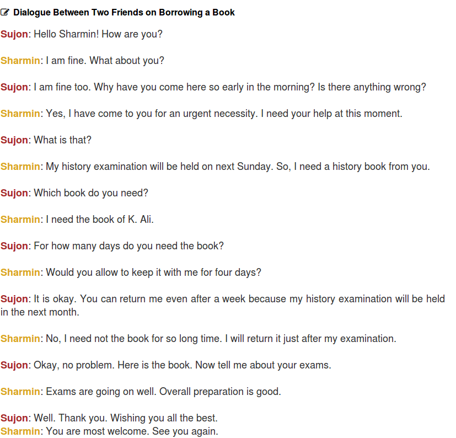Viewport: 456px width, 438px height.
Task: Click the name Sujon before 'It is okay.'
Action: [x=14, y=299]
